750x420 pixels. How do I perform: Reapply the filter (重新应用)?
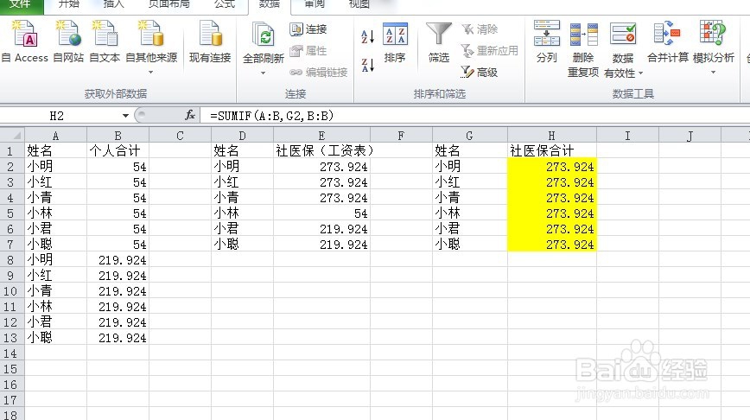point(490,51)
